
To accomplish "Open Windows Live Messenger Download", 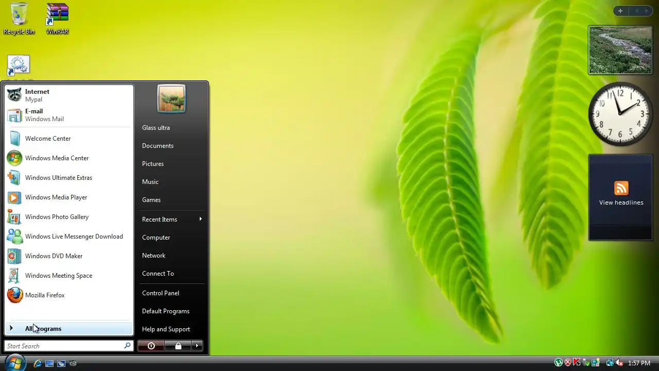I will tap(68, 237).
